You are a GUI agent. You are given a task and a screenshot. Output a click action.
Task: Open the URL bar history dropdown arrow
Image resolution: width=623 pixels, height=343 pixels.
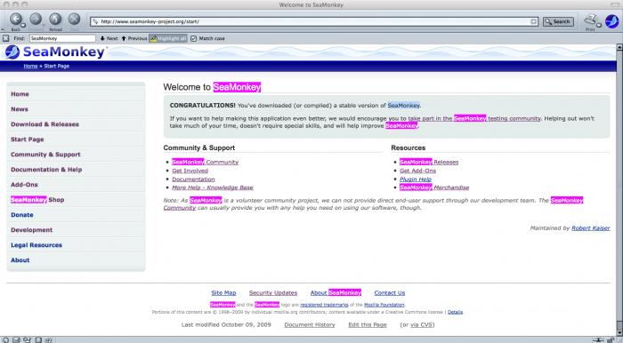(534, 22)
